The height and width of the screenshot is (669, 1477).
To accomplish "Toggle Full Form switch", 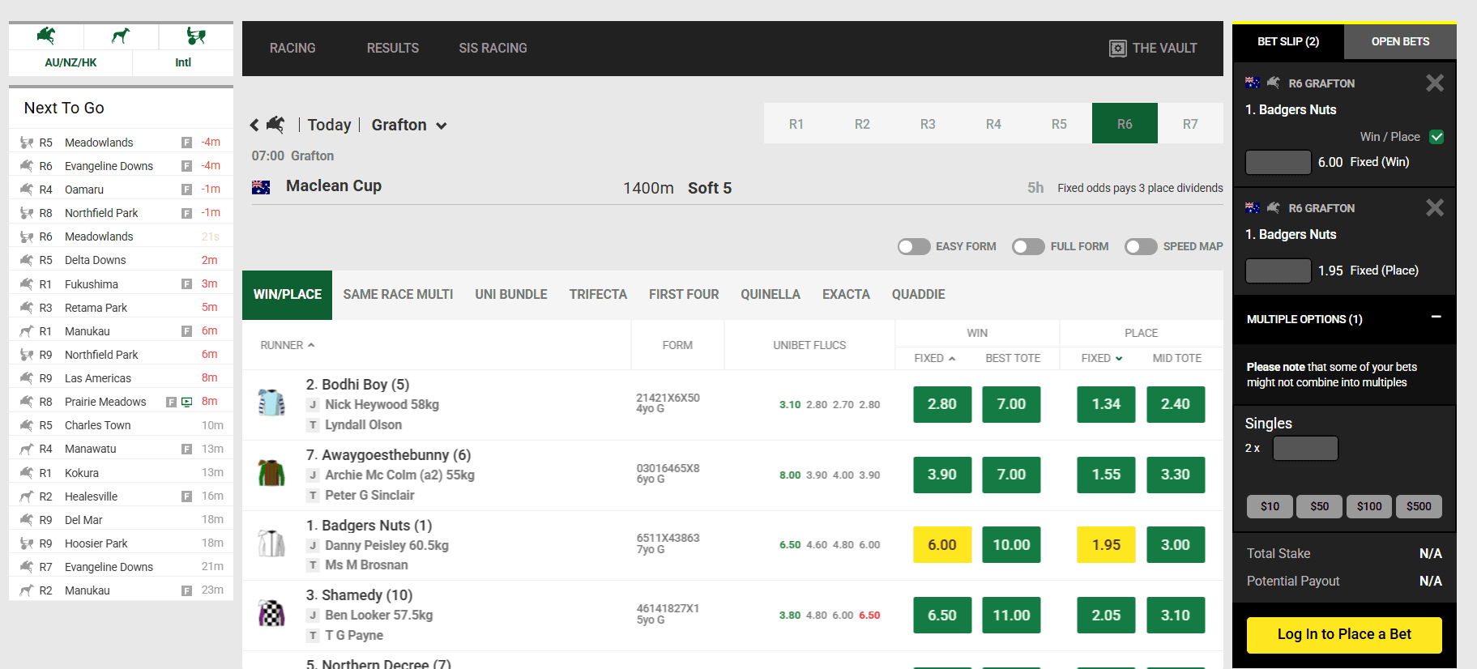I will (1028, 246).
